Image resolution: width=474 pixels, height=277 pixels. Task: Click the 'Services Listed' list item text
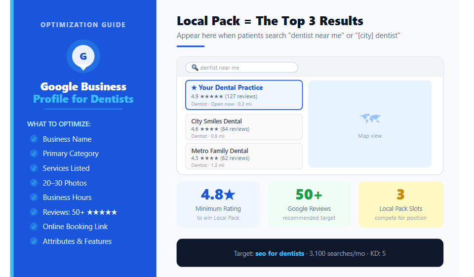[66, 168]
